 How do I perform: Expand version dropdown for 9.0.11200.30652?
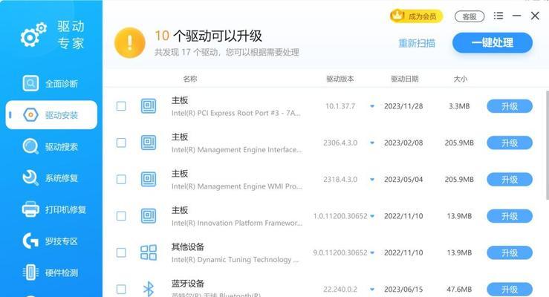pos(372,252)
